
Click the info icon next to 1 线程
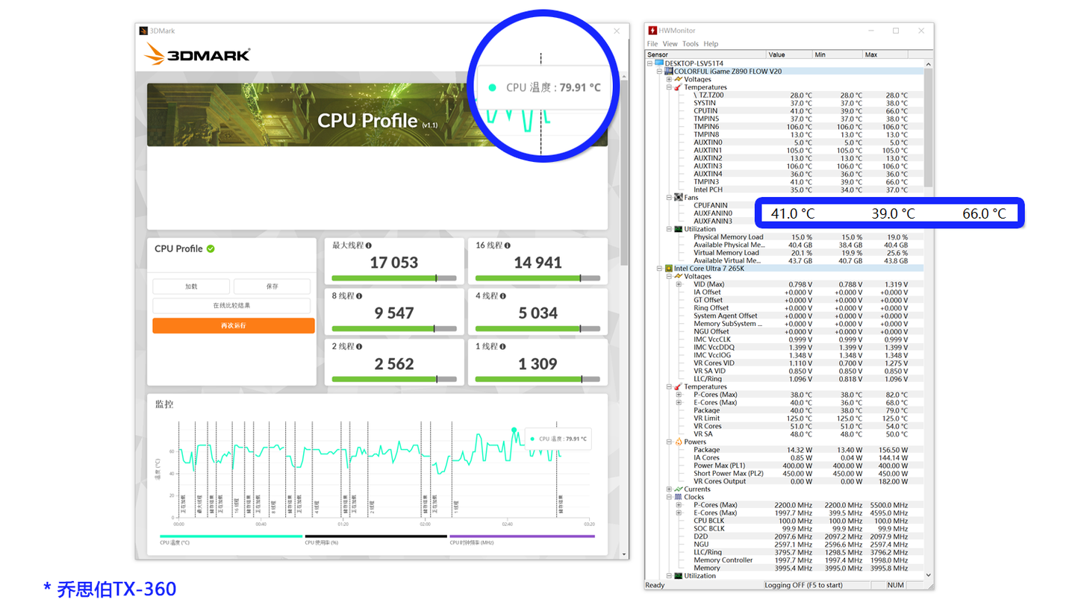(502, 346)
